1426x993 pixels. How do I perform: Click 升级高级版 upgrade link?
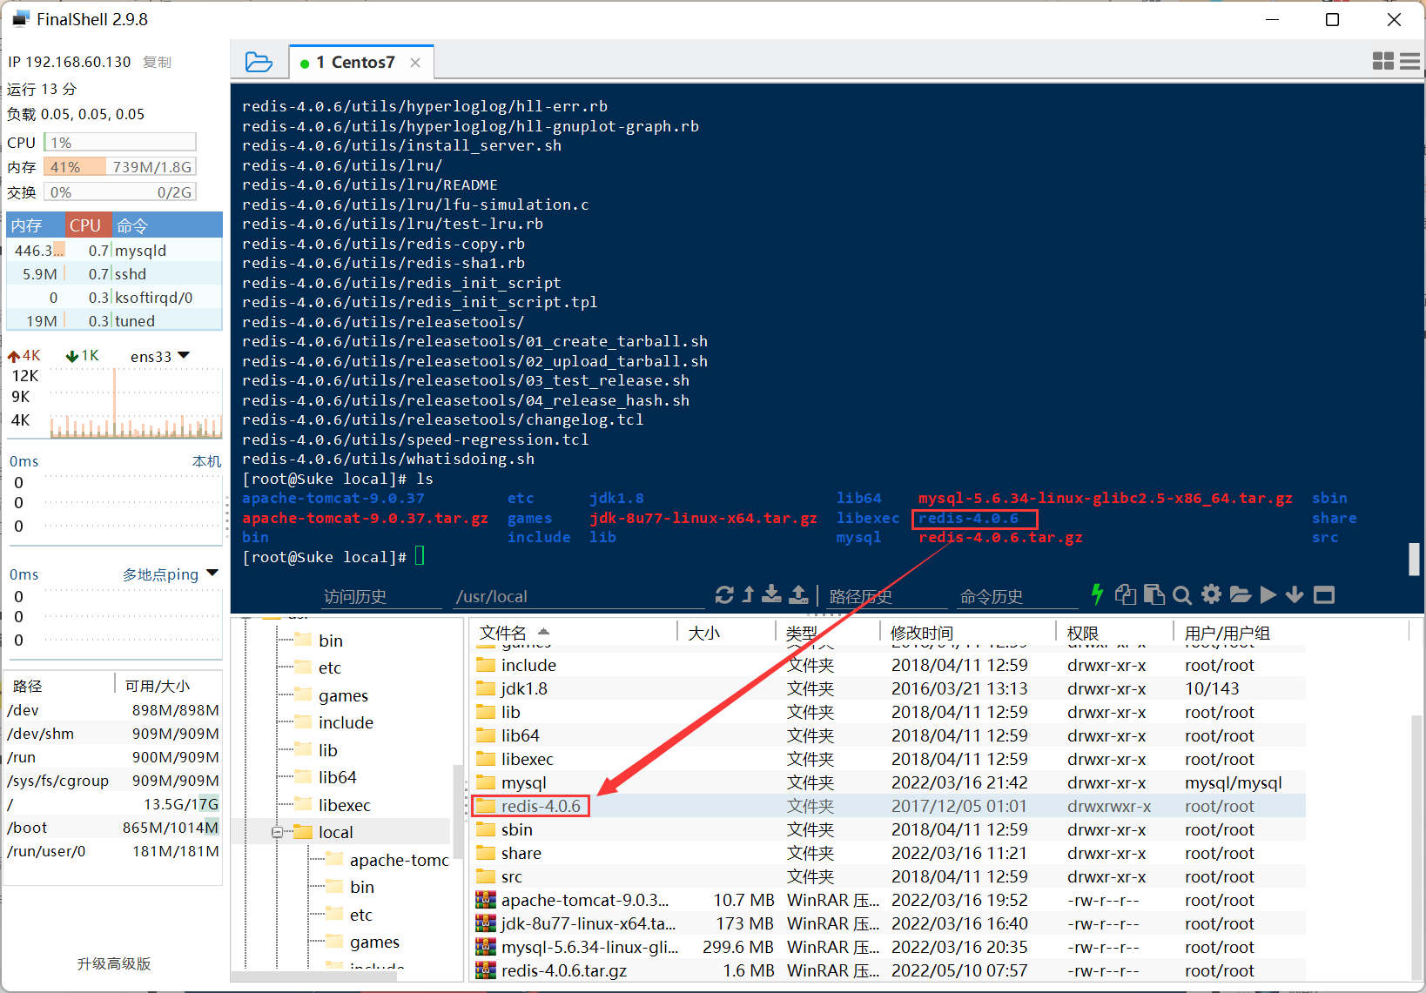(114, 963)
